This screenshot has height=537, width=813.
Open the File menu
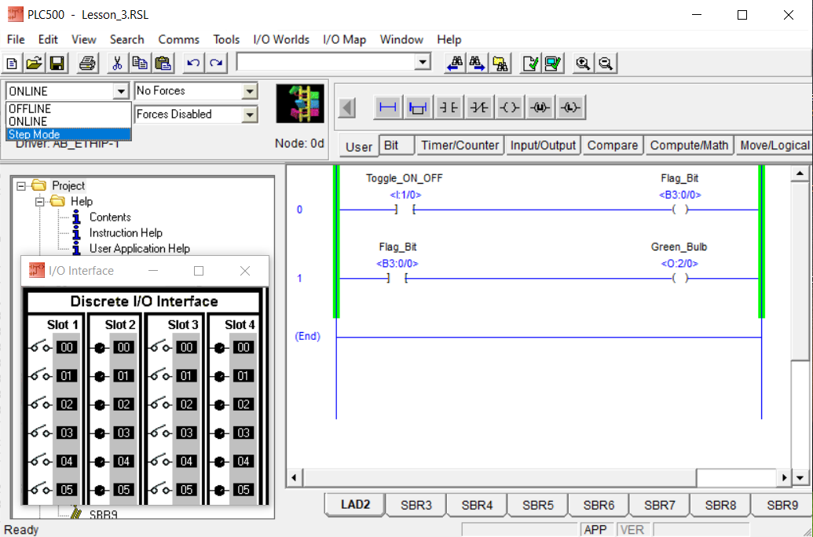(x=16, y=39)
